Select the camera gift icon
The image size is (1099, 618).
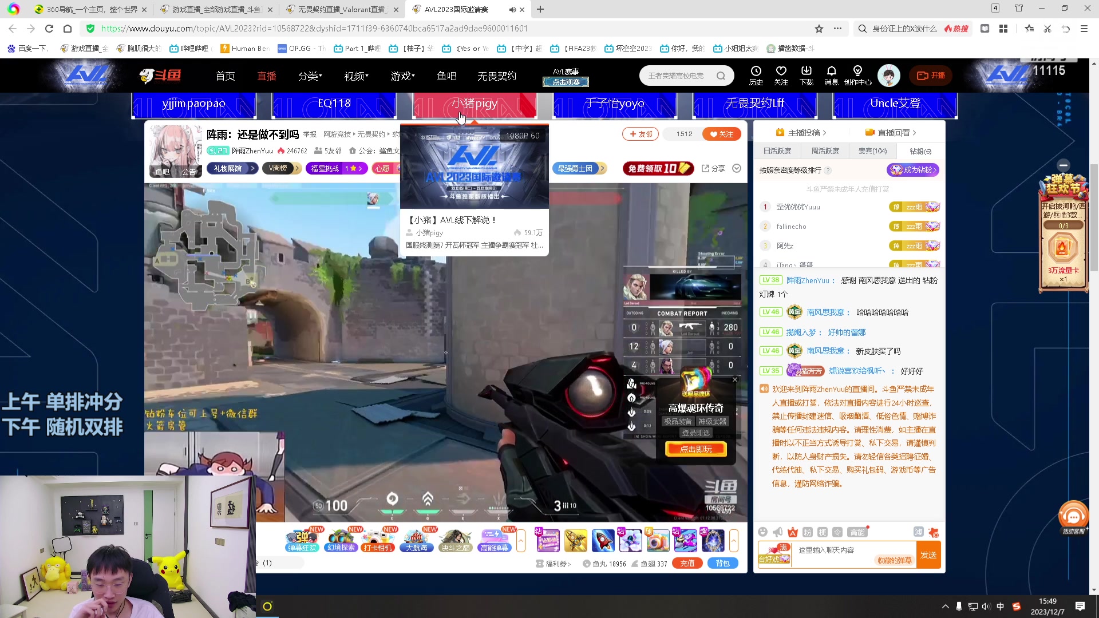coord(658,541)
